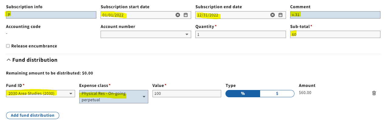The height and width of the screenshot is (124, 392).
Task: Click inside the Subscription end date text
Action: tap(208, 15)
